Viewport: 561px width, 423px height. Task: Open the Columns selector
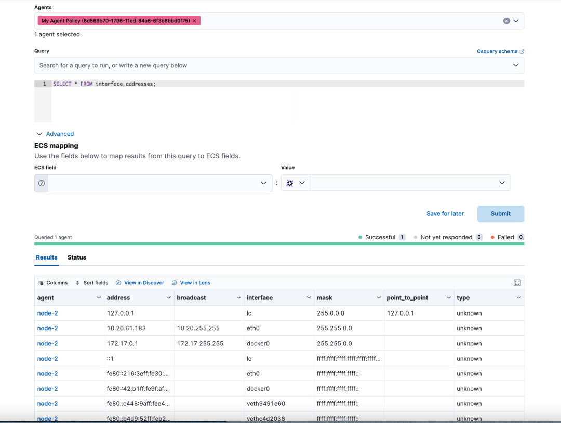tap(53, 283)
